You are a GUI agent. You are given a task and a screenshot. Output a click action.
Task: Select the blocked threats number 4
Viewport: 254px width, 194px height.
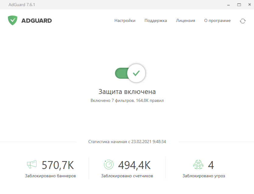coord(211,165)
